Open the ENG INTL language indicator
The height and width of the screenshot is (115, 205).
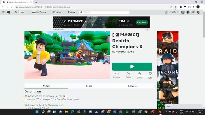(182, 112)
